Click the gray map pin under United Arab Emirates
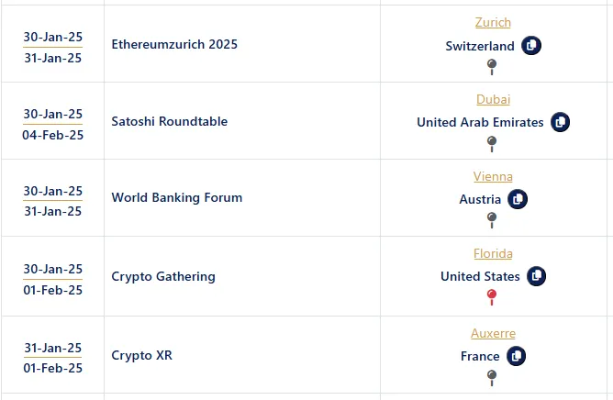The width and height of the screenshot is (613, 400). (492, 142)
